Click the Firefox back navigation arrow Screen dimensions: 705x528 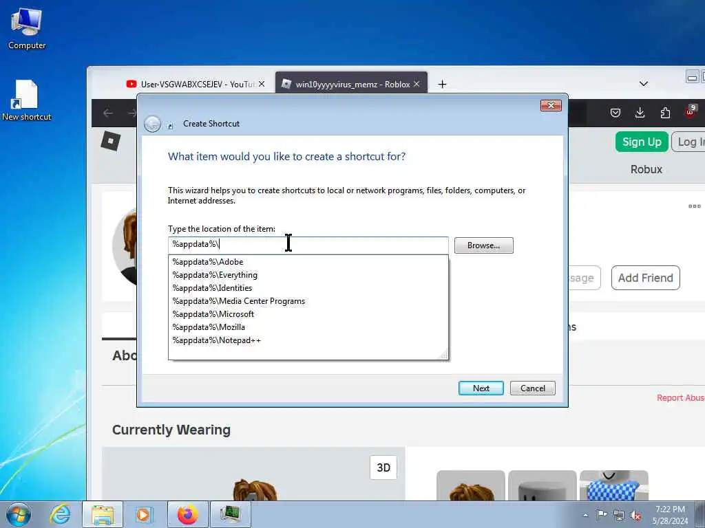point(108,113)
